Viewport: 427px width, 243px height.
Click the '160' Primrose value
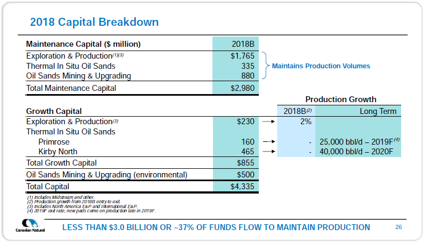[248, 142]
